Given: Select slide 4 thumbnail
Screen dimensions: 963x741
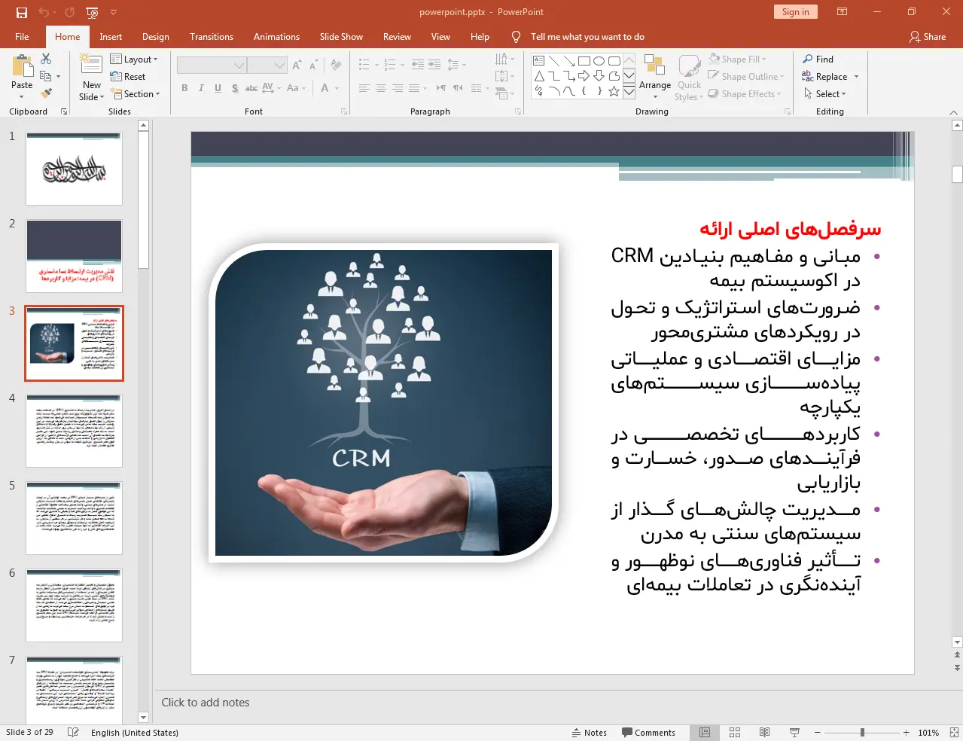Looking at the screenshot, I should tap(74, 430).
